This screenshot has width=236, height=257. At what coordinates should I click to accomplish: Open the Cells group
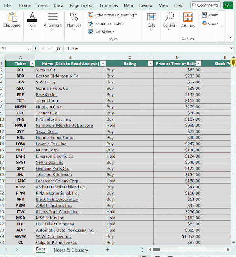(x=151, y=22)
